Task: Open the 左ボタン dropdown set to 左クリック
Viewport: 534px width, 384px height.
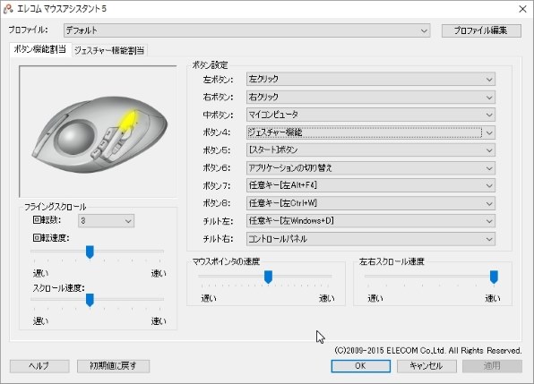Action: pos(371,80)
